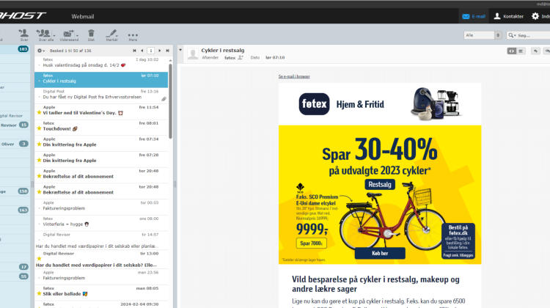This screenshot has width=550, height=308.
Task: Click the unread count badge 17
Action: [x=23, y=267]
